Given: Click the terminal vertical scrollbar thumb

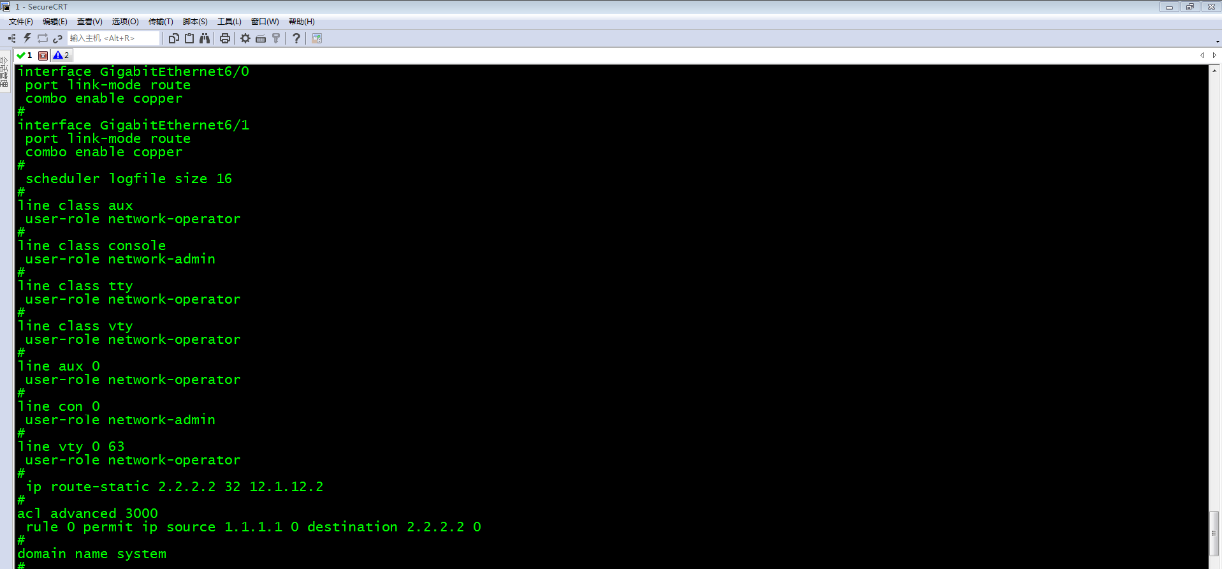Looking at the screenshot, I should [x=1214, y=533].
